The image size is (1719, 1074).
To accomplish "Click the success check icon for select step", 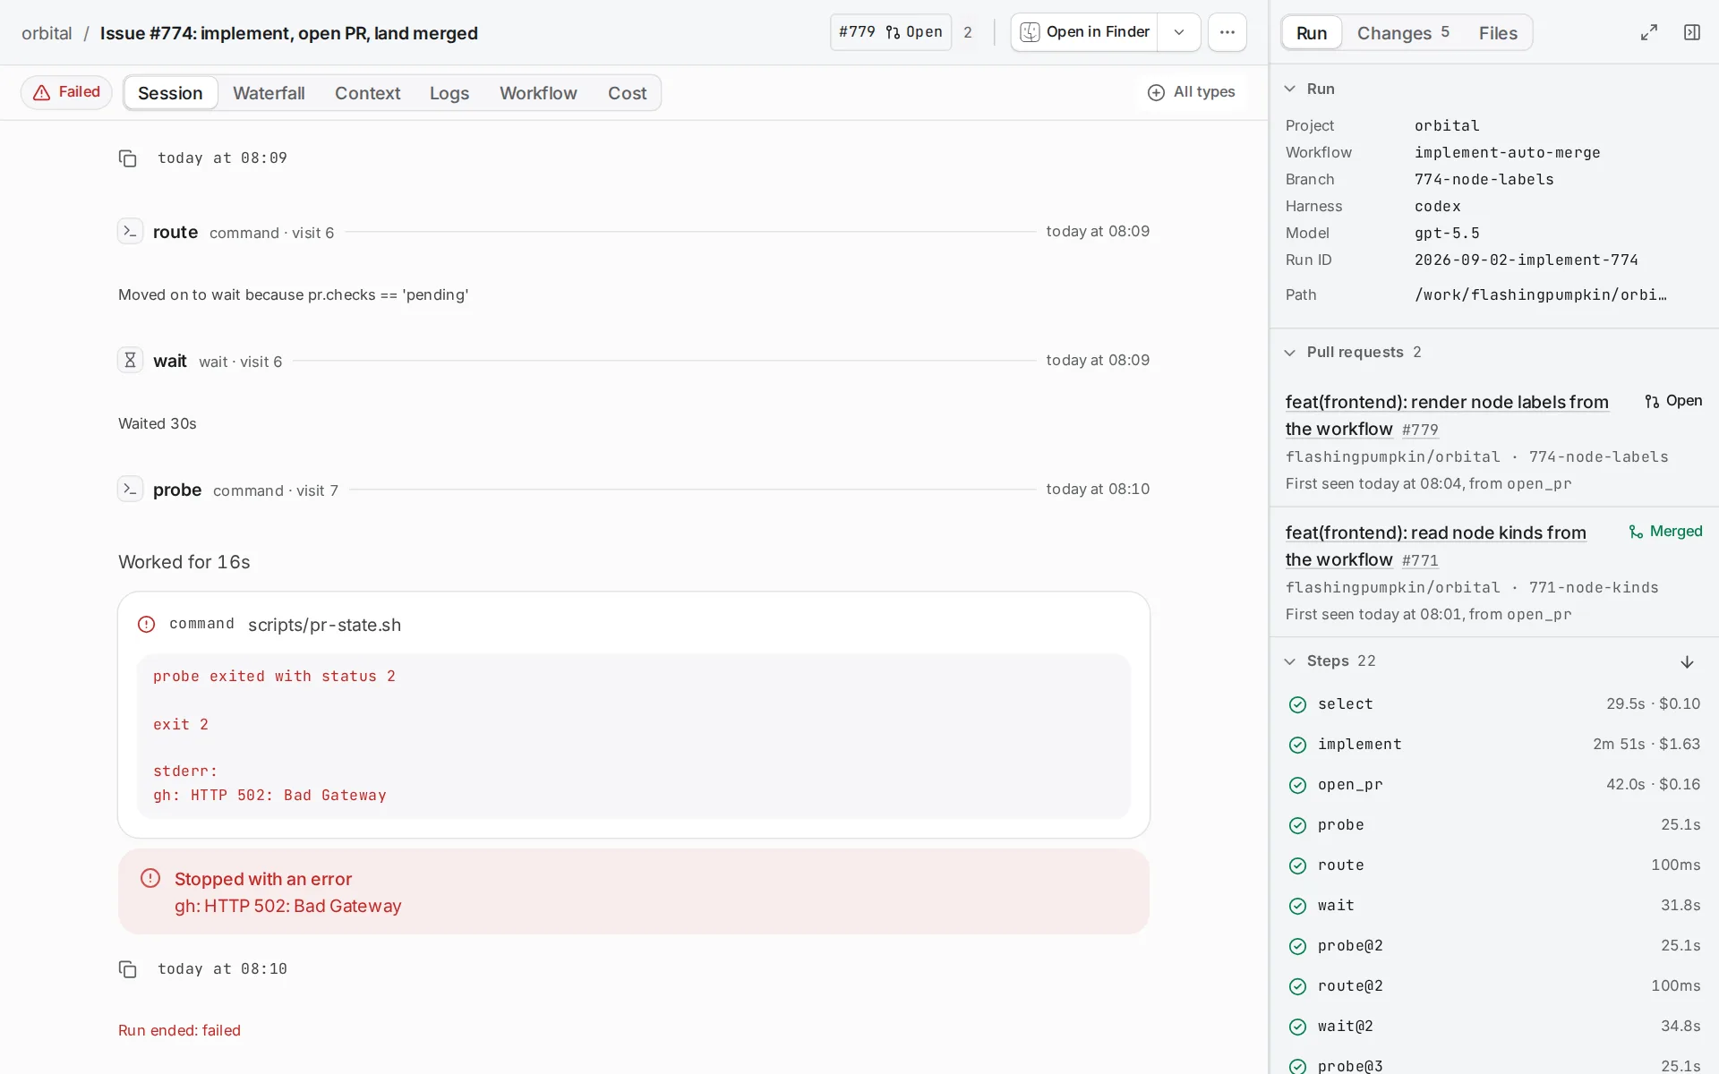I will [1297, 704].
